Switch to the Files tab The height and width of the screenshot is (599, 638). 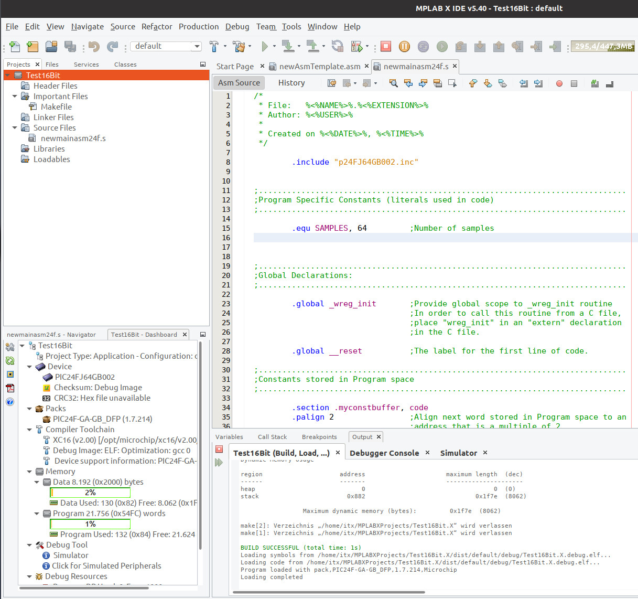click(52, 65)
